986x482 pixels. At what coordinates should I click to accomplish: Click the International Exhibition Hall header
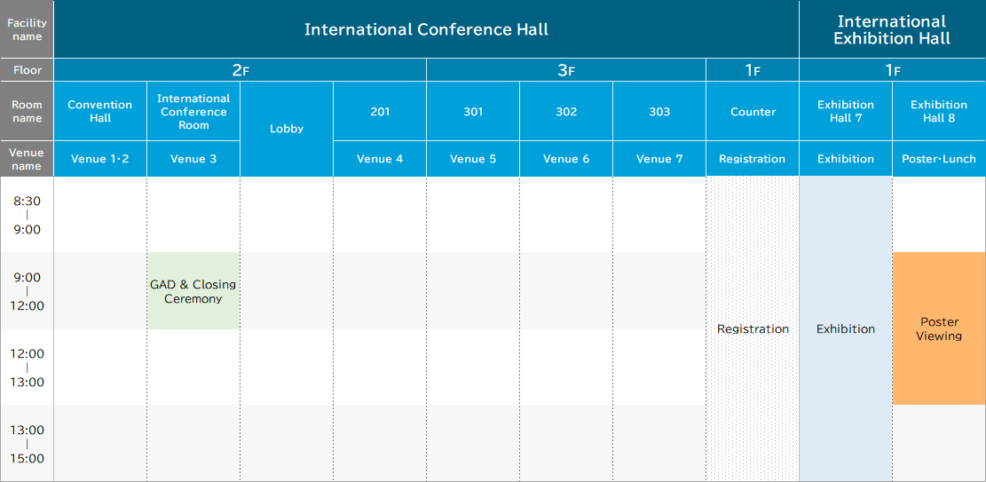point(892,29)
